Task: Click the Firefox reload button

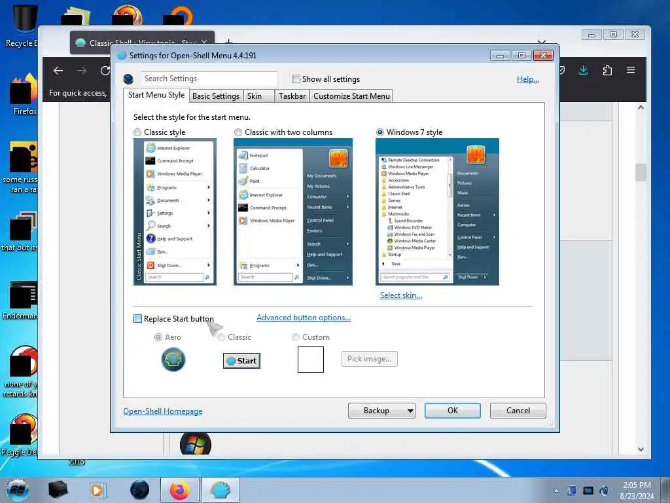Action: coord(105,71)
